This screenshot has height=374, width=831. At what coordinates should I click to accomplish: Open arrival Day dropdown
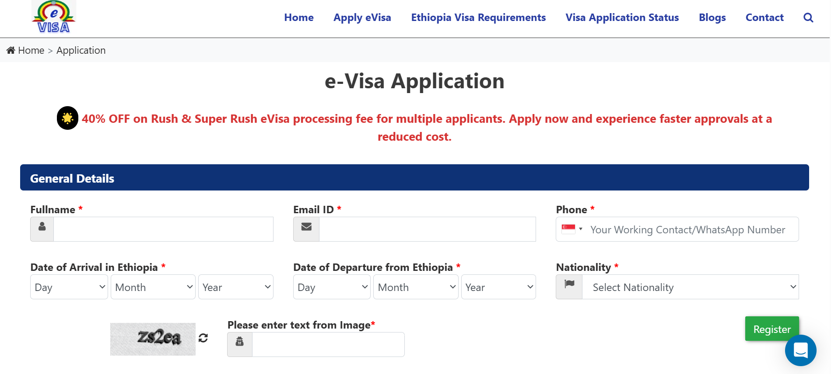[69, 287]
